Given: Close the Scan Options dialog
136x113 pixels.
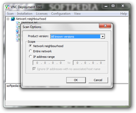Looking at the screenshot, I should (105, 26).
